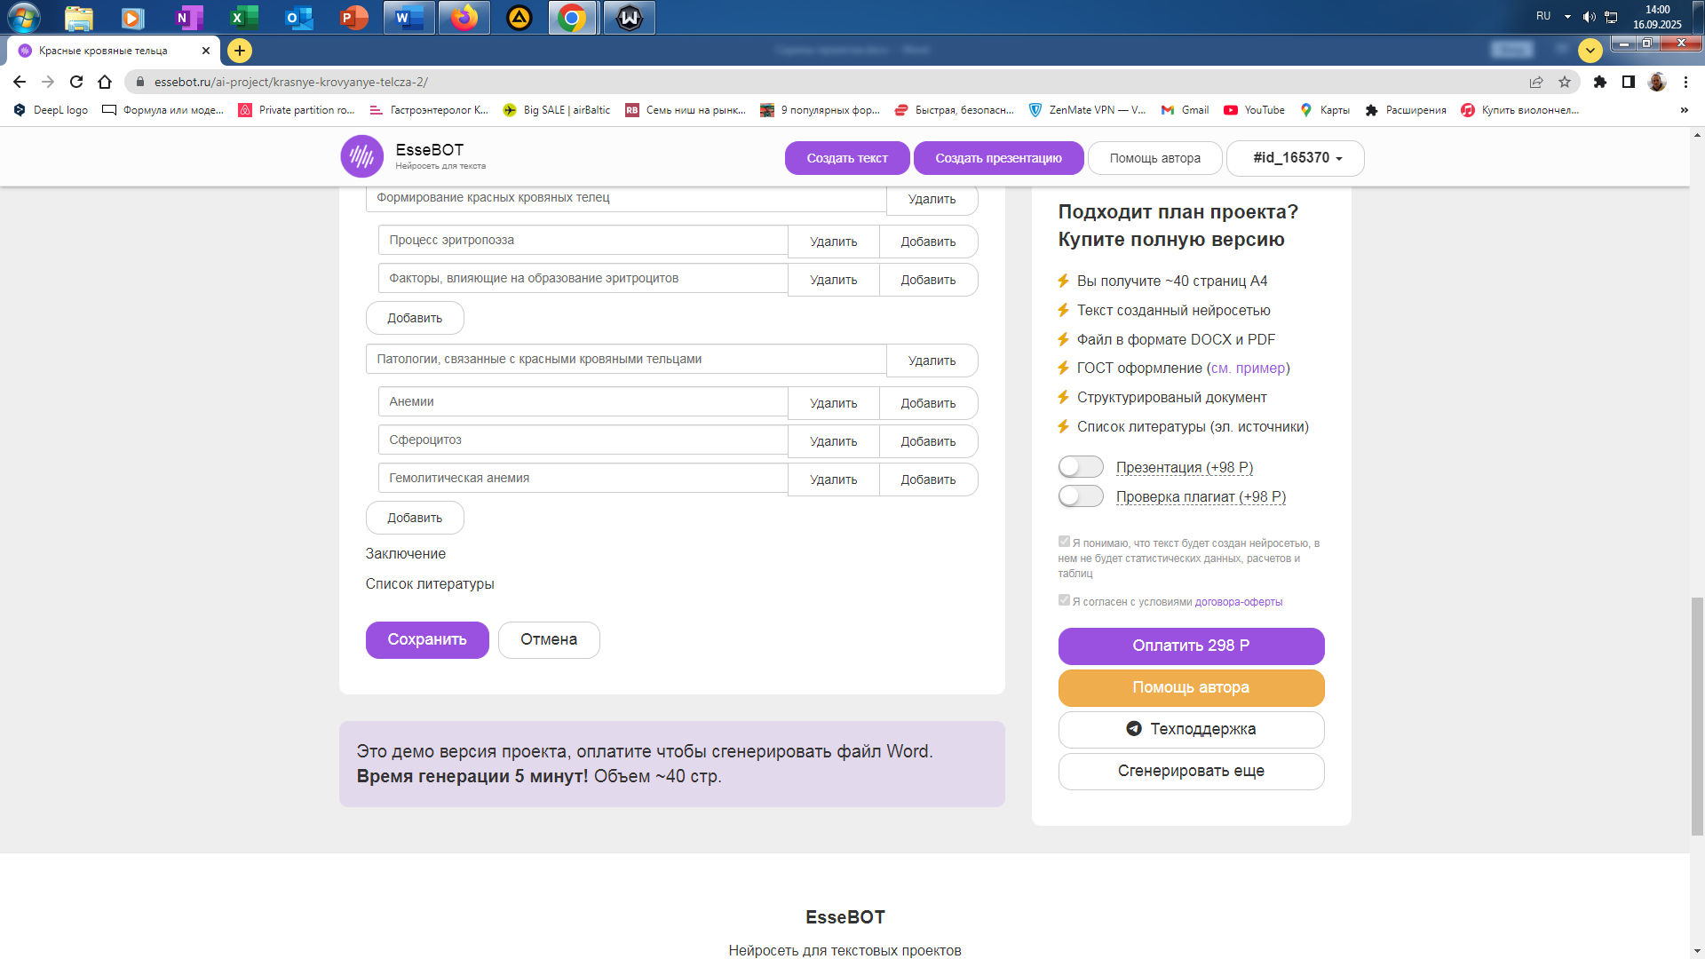Click the Оплатить 298 Р button
Viewport: 1705px width, 959px height.
pyautogui.click(x=1190, y=646)
